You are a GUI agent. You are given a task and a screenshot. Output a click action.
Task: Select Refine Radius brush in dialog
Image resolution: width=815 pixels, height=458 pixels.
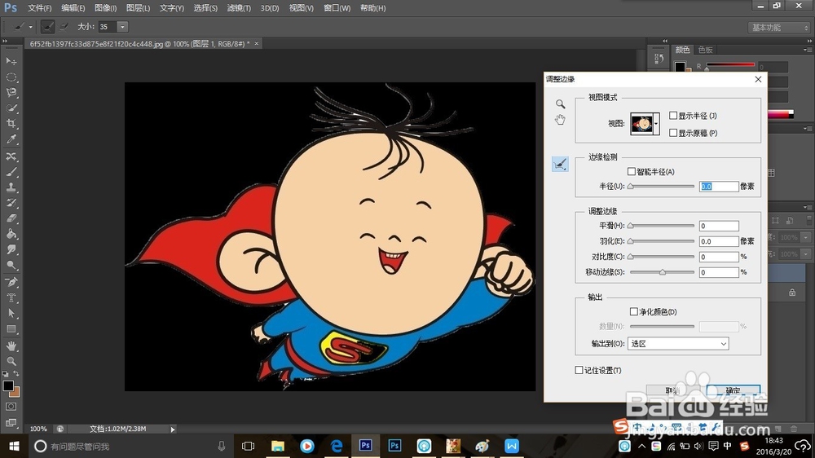click(560, 165)
